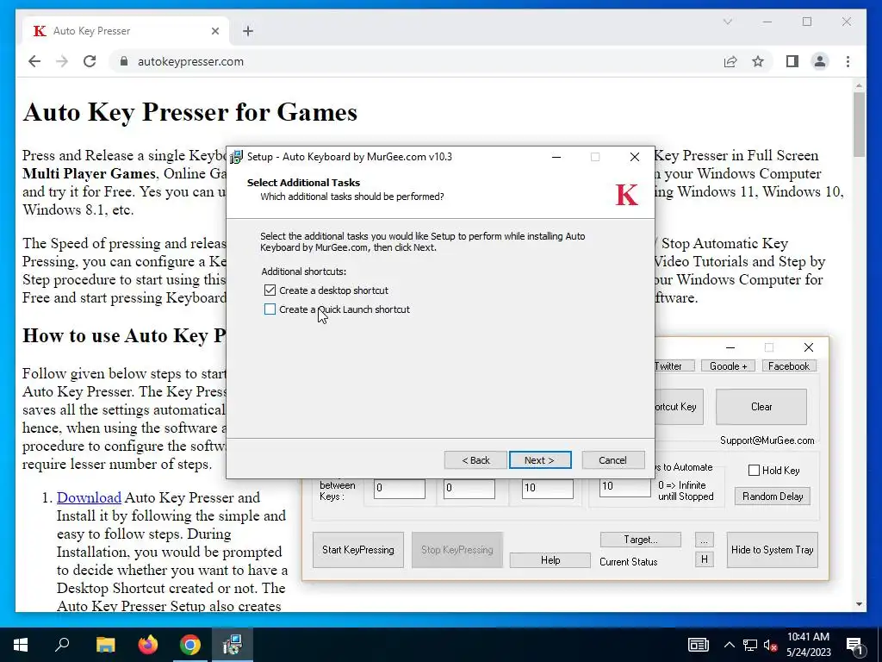
Task: Click the page scroll down arrow
Action: 859,604
